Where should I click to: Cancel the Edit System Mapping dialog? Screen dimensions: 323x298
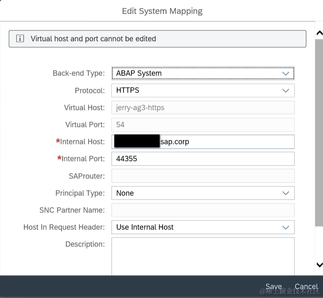[306, 286]
